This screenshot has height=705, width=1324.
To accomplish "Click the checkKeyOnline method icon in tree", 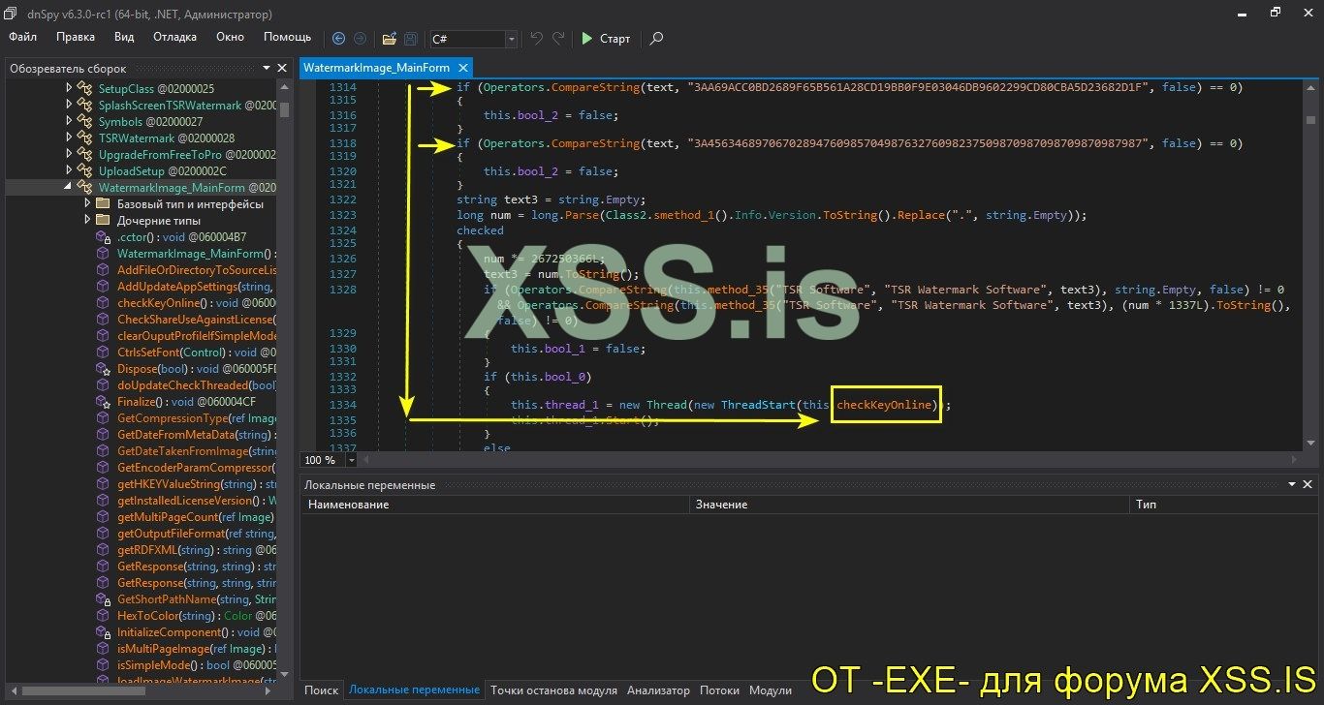I will 103,302.
